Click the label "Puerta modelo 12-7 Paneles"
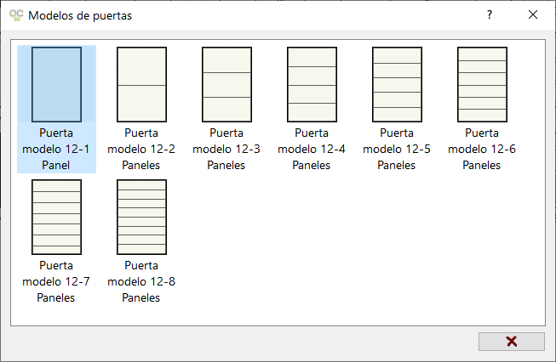The height and width of the screenshot is (362, 556). click(x=56, y=281)
